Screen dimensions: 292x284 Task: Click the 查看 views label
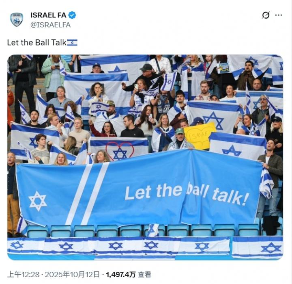point(144,275)
